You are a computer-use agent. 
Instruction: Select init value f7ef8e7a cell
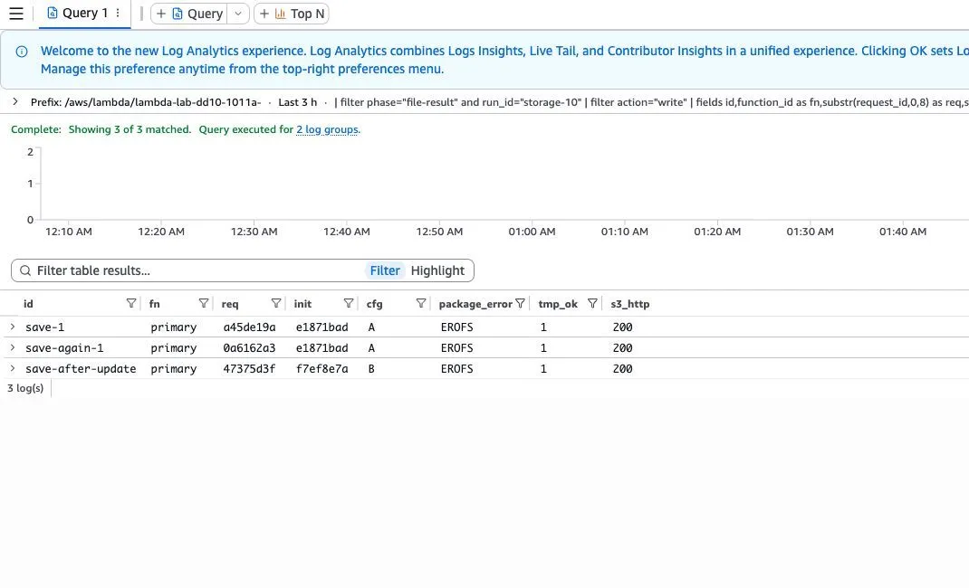tap(322, 369)
